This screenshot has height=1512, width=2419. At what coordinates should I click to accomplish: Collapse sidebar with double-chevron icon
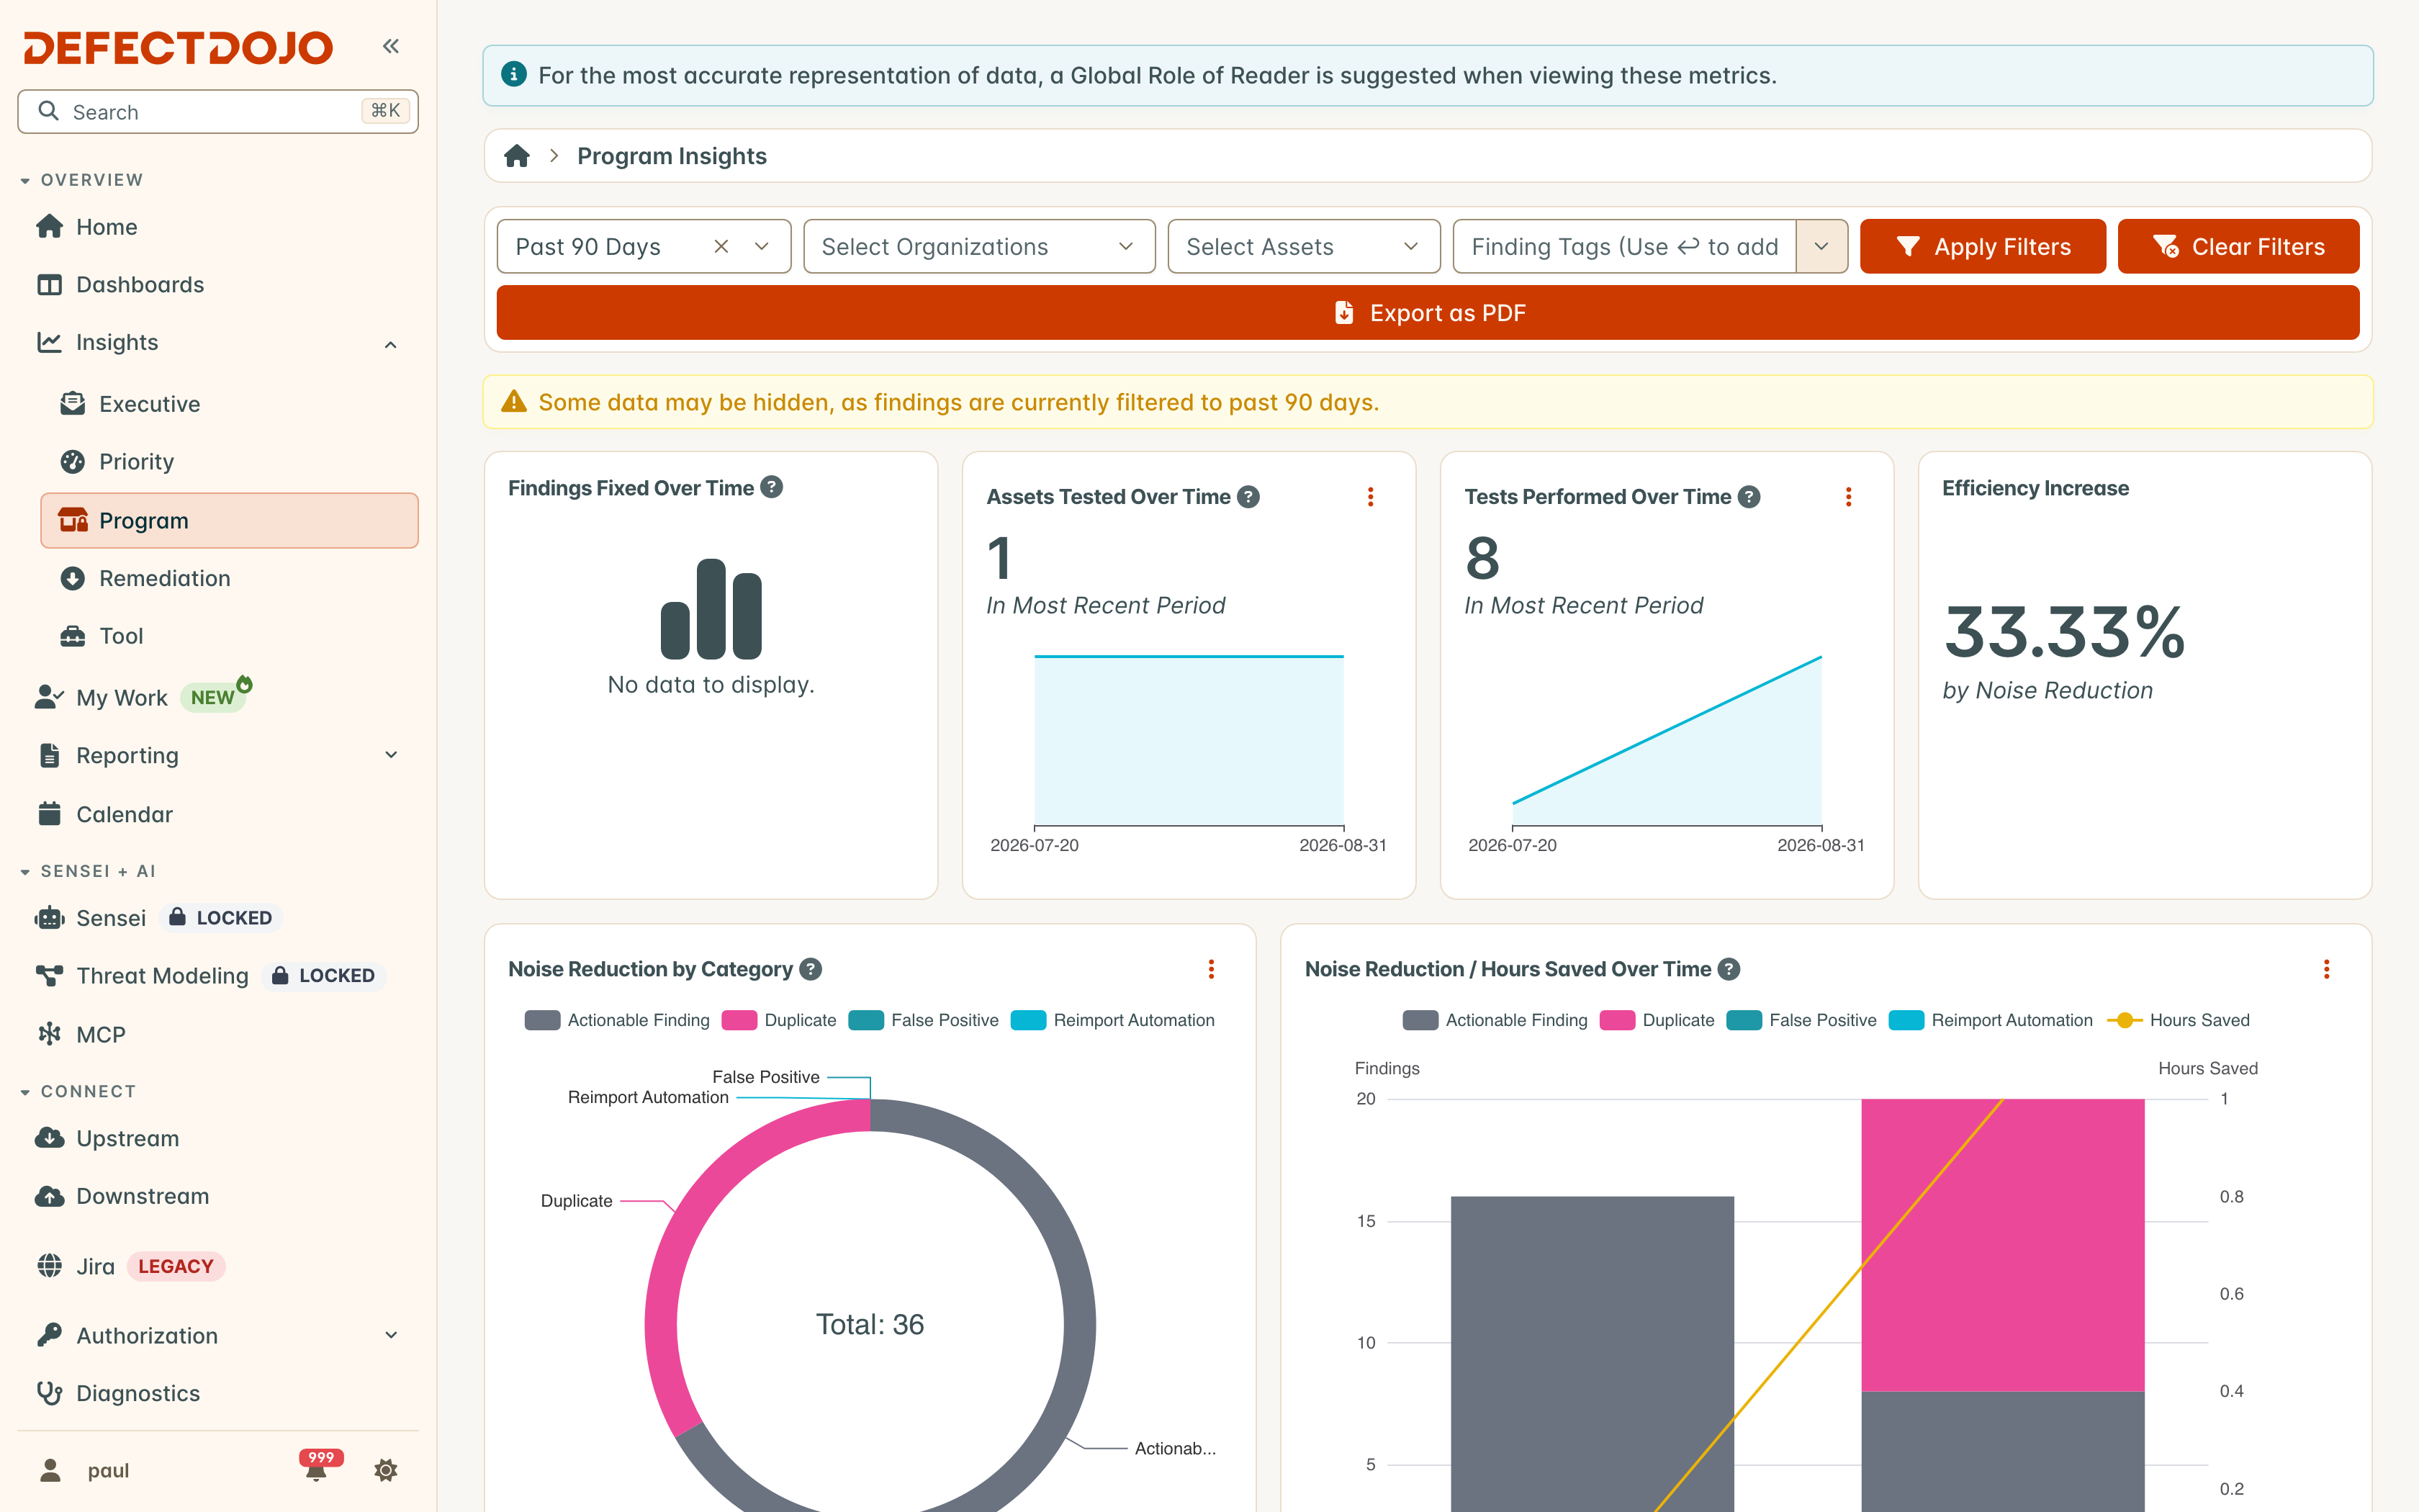click(x=391, y=46)
